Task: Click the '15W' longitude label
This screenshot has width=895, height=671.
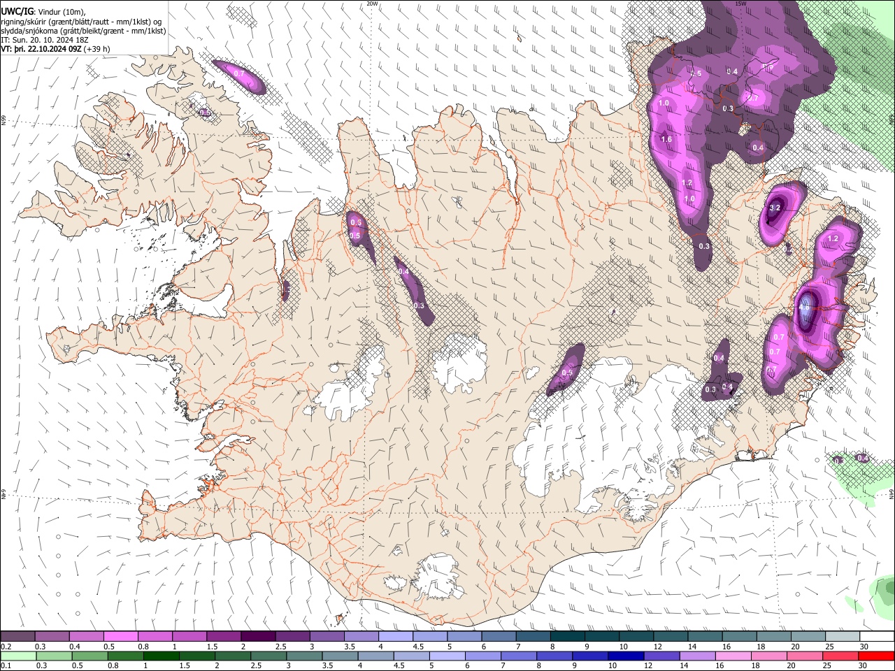Action: 740,3
